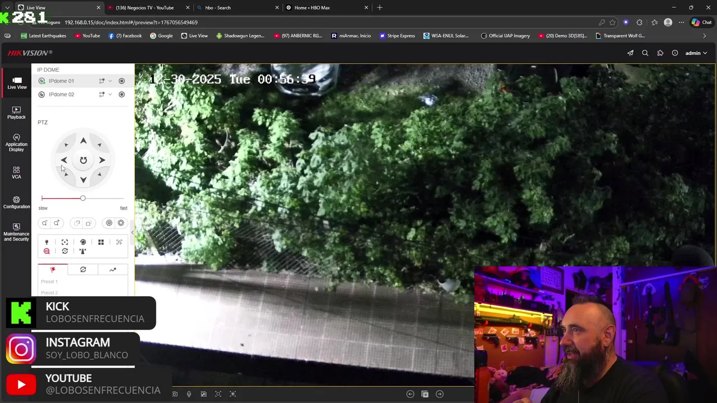The width and height of the screenshot is (717, 403).
Task: Select camera IPdome 02
Action: tap(61, 95)
